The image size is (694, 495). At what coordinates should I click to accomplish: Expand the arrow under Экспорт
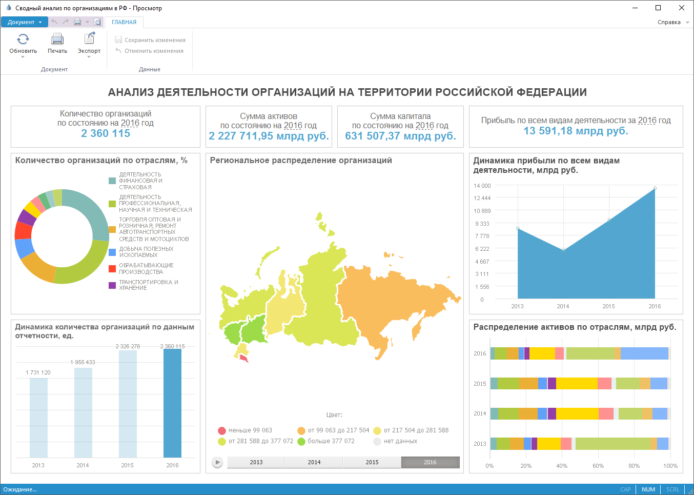pyautogui.click(x=89, y=57)
